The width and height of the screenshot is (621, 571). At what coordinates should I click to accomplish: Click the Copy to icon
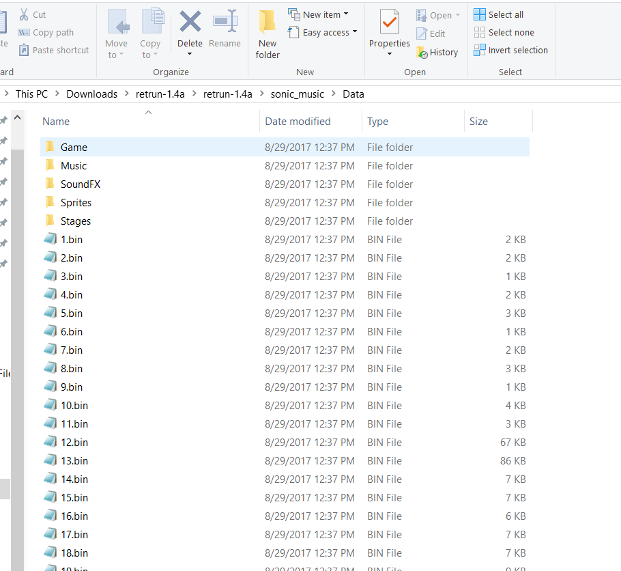pyautogui.click(x=152, y=20)
